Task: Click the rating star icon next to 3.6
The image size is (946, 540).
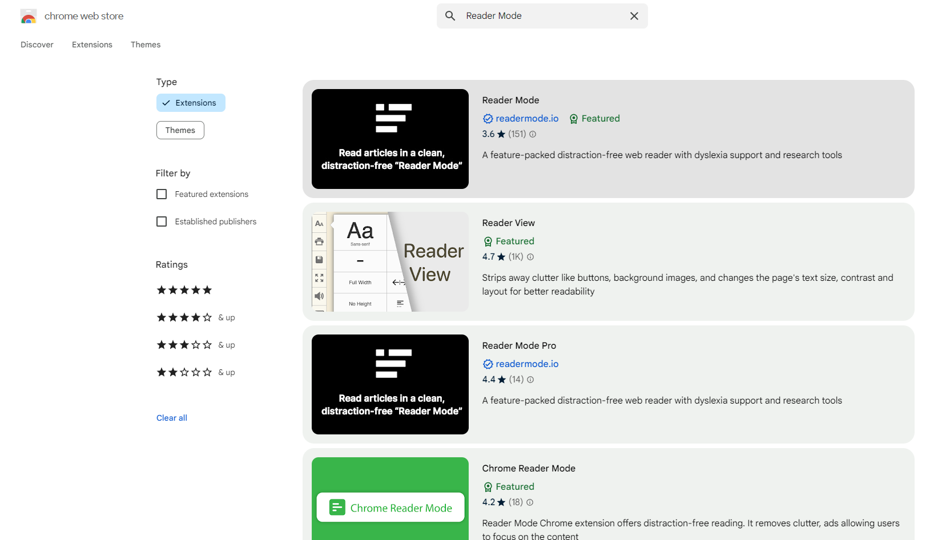Action: coord(501,134)
